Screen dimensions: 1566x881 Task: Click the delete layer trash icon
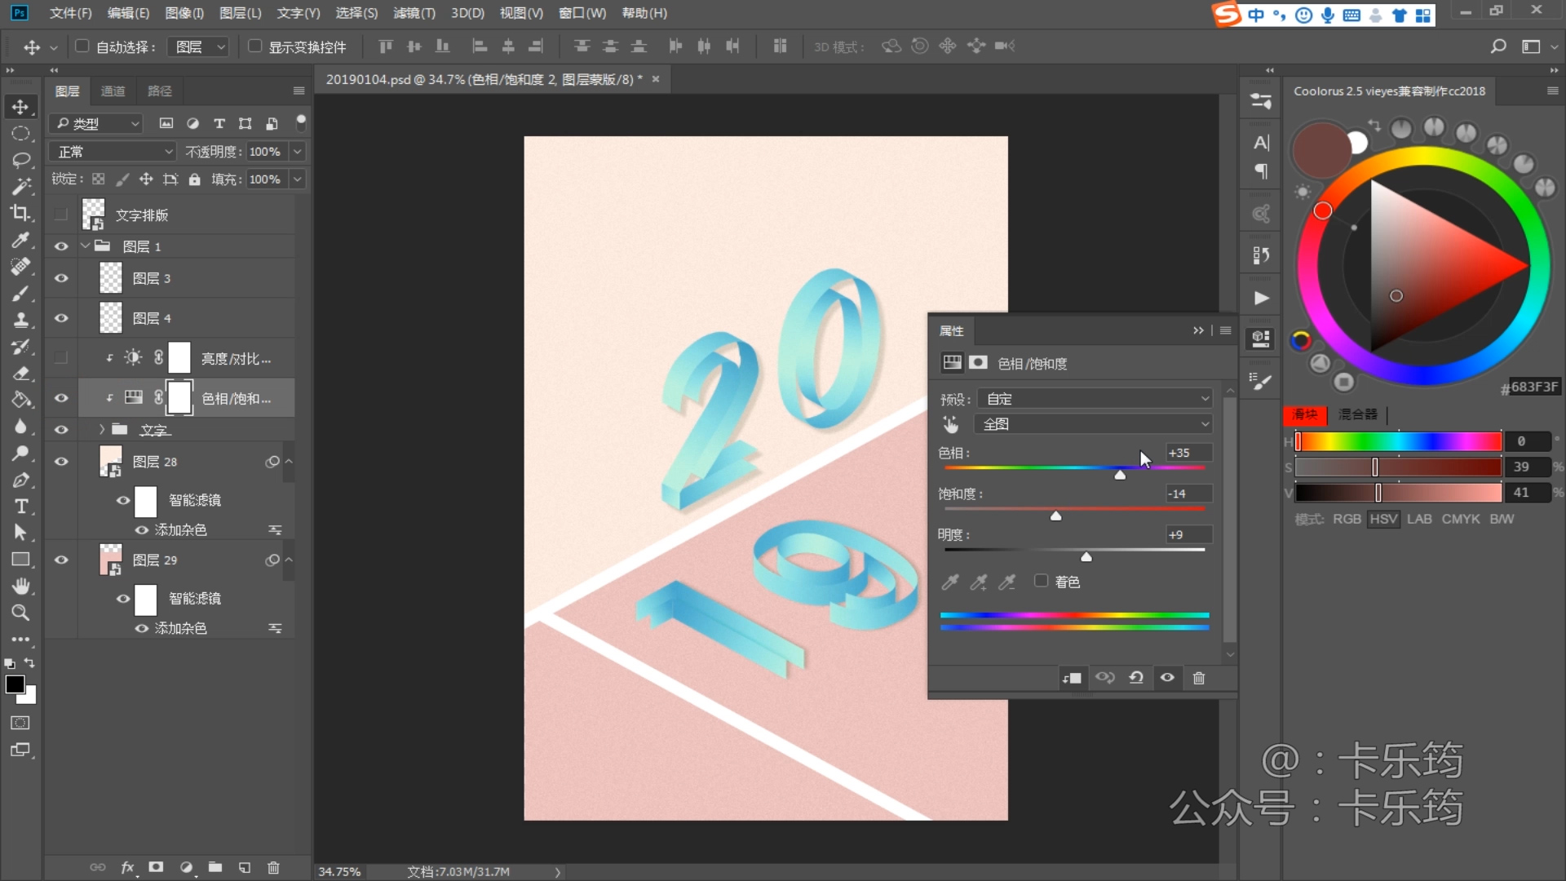click(x=273, y=867)
